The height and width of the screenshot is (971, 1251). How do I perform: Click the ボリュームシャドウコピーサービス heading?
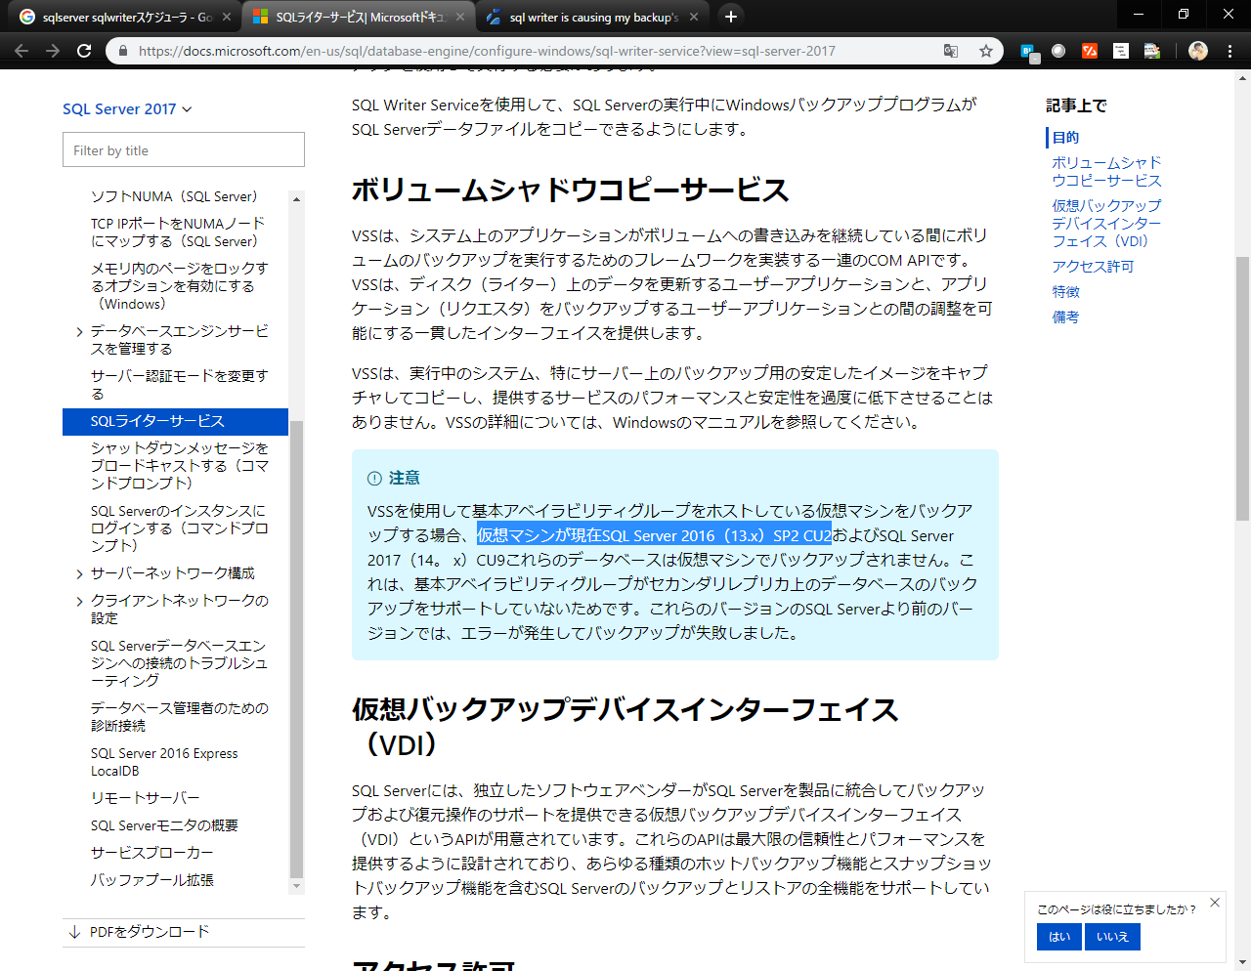[570, 190]
